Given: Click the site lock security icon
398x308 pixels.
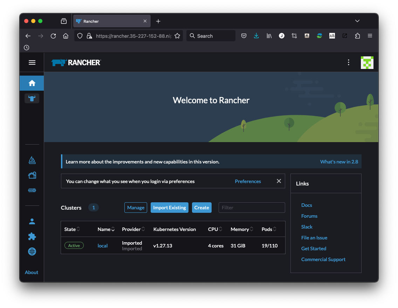Looking at the screenshot, I should tap(89, 36).
